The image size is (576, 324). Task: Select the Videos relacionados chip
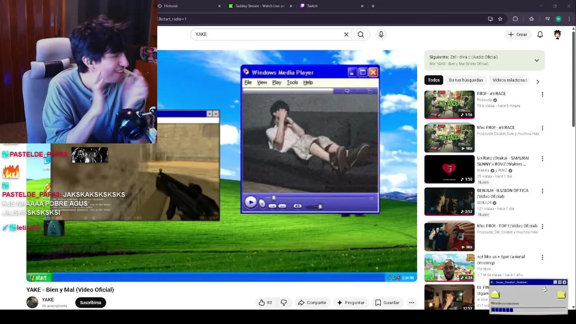pyautogui.click(x=509, y=80)
